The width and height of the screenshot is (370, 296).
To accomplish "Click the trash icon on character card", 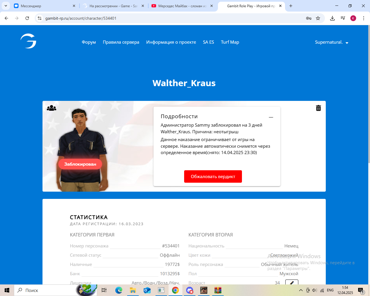I will (318, 108).
